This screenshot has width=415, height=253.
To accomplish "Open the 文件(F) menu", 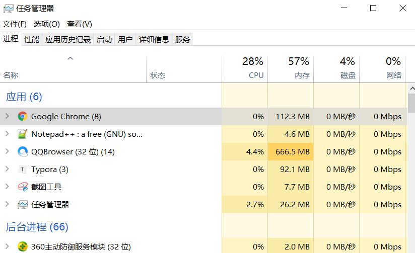I will pyautogui.click(x=15, y=24).
